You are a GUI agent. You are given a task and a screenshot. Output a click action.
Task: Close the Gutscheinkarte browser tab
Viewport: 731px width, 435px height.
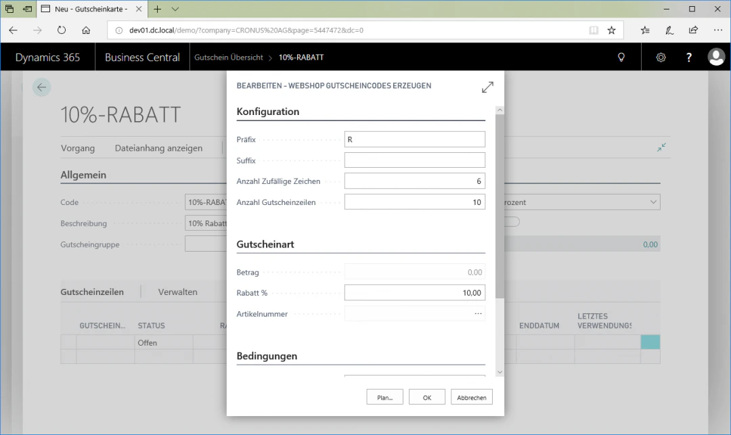(139, 9)
